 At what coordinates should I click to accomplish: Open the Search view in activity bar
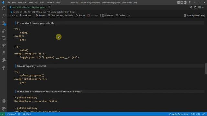click(x=4, y=16)
